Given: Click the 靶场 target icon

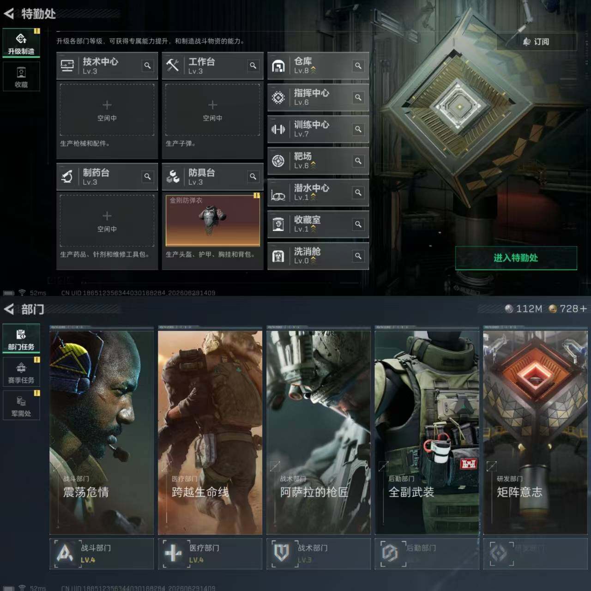Looking at the screenshot, I should pos(278,161).
